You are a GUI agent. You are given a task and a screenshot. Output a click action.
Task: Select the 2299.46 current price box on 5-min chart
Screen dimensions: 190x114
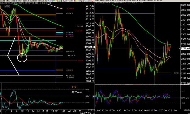(90, 47)
